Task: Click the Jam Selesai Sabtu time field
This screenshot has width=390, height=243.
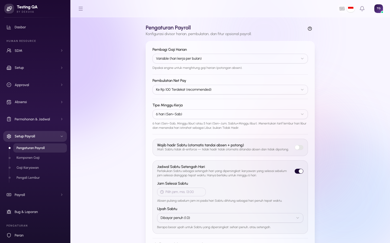Action: pyautogui.click(x=181, y=192)
